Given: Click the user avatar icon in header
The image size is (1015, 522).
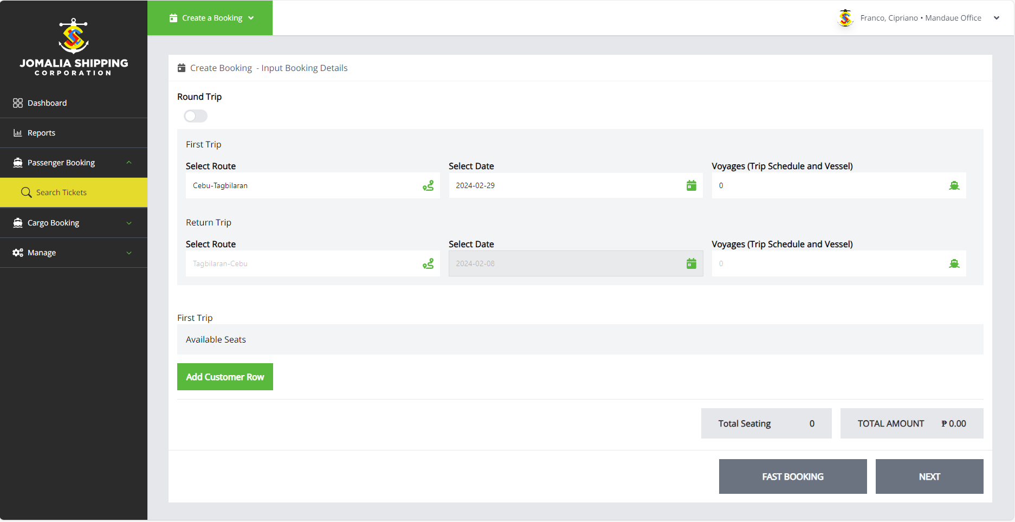Looking at the screenshot, I should pyautogui.click(x=845, y=18).
